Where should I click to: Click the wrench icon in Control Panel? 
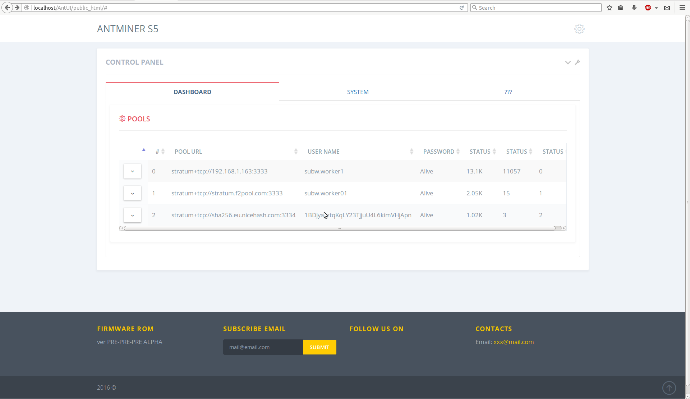click(x=578, y=62)
